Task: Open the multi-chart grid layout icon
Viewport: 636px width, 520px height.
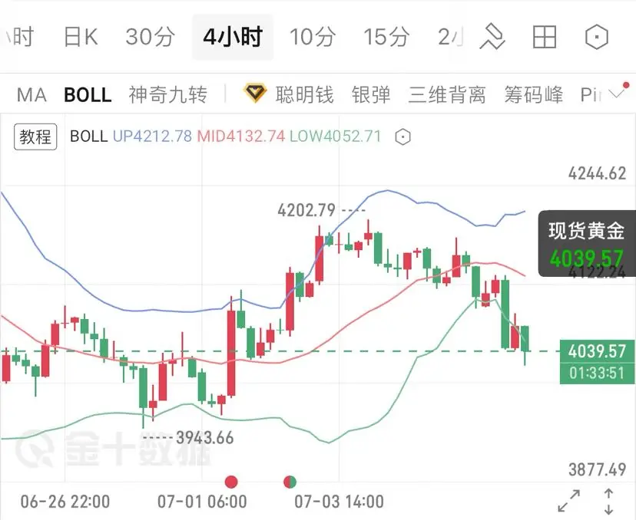Action: pyautogui.click(x=544, y=37)
